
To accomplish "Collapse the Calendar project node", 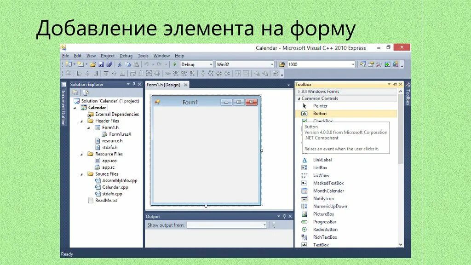I will point(75,108).
